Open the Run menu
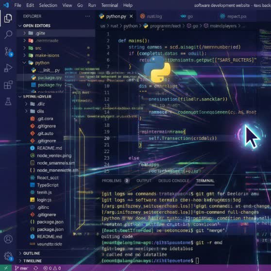 pyautogui.click(x=92, y=5)
